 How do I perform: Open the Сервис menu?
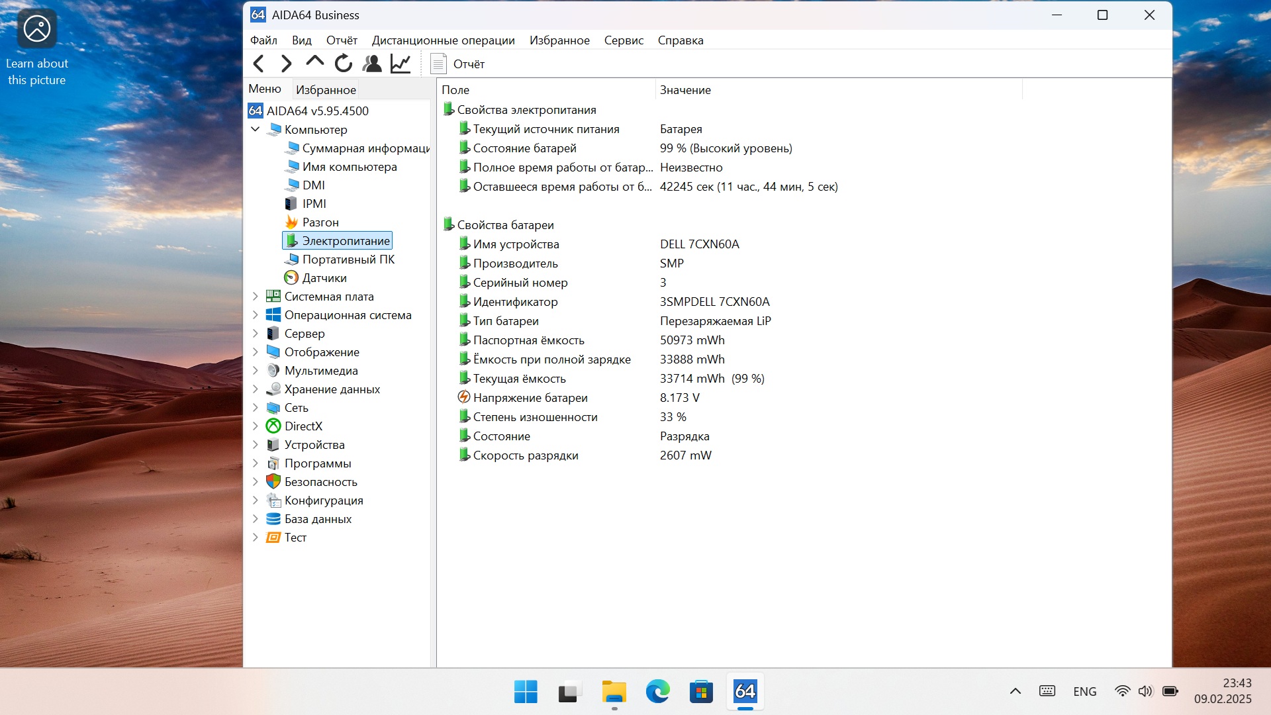point(624,40)
